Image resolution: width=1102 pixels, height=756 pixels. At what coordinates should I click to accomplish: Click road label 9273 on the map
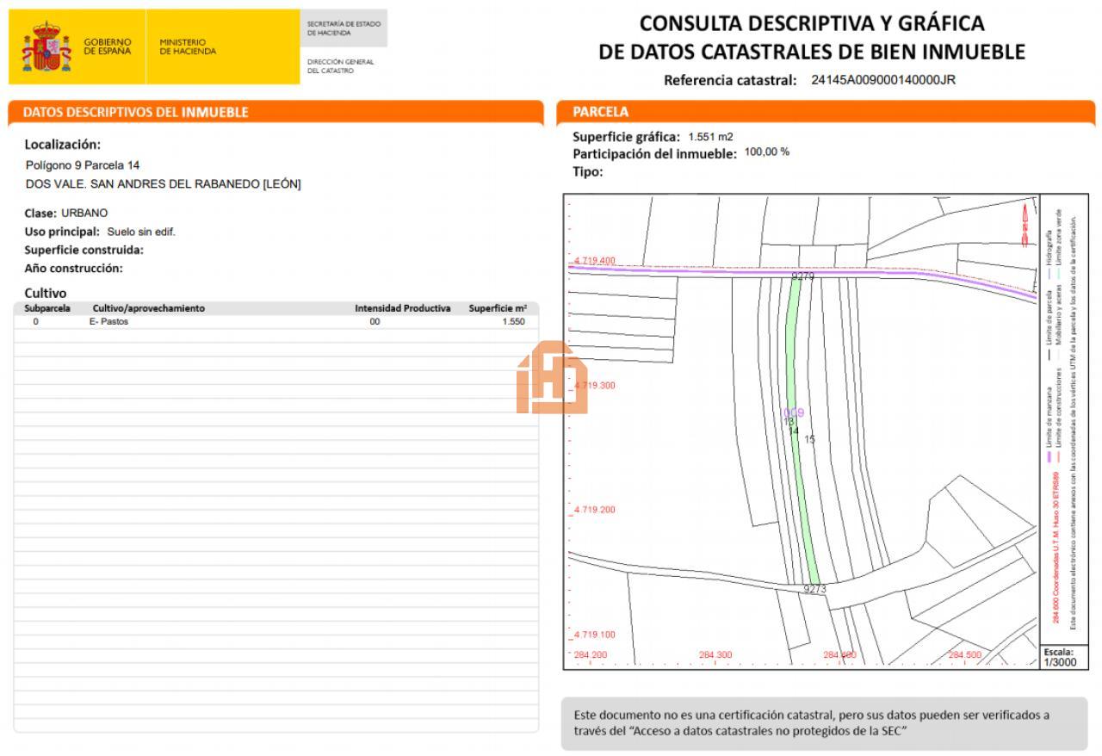pos(814,589)
